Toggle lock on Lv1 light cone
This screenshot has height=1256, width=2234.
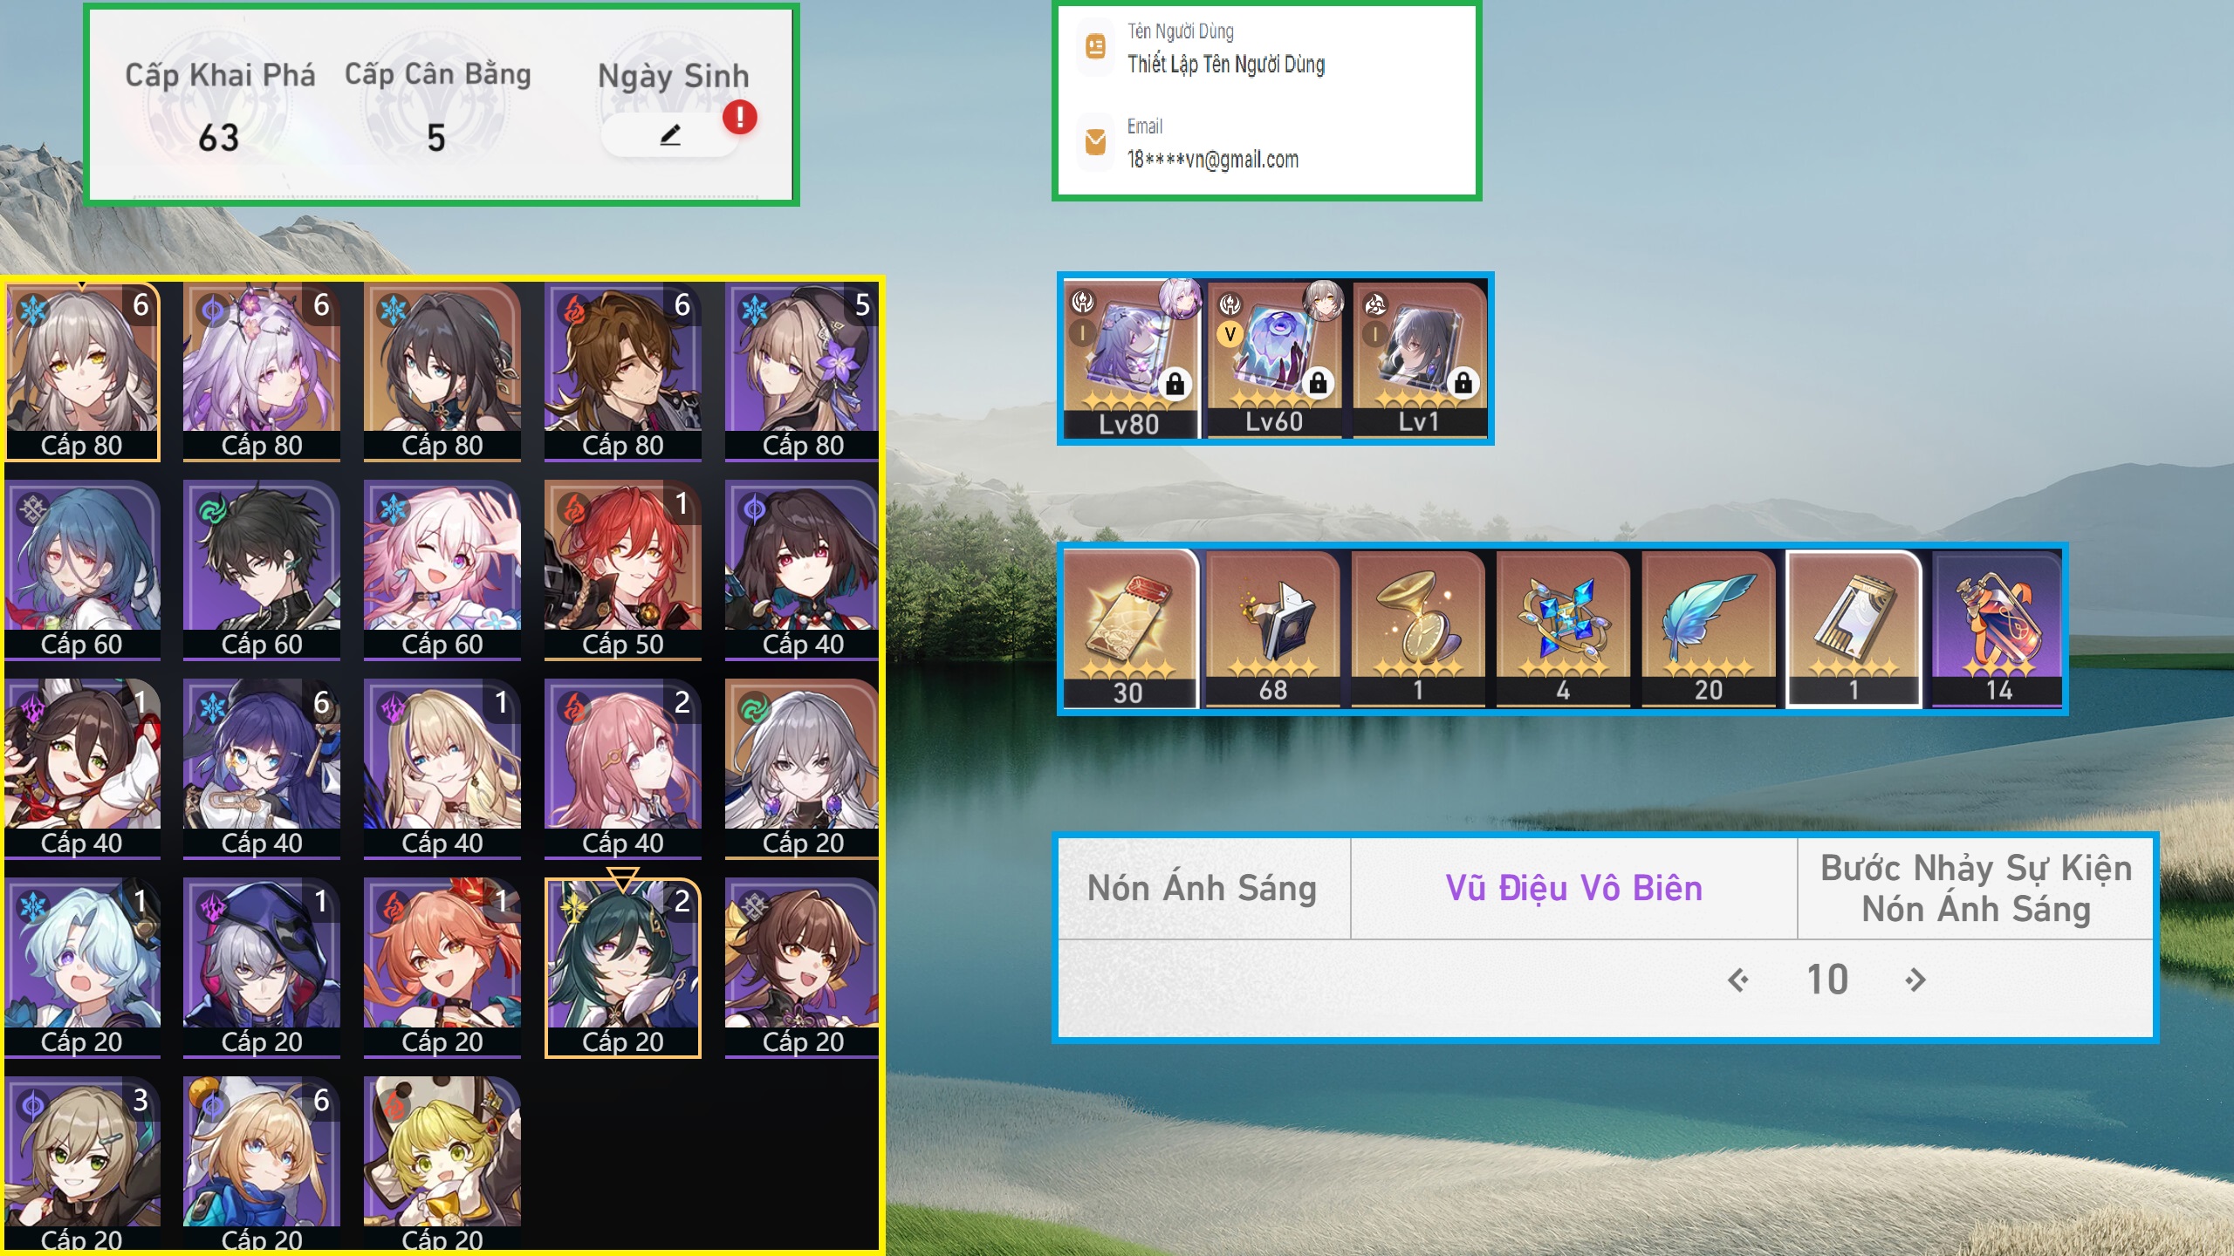click(1463, 383)
